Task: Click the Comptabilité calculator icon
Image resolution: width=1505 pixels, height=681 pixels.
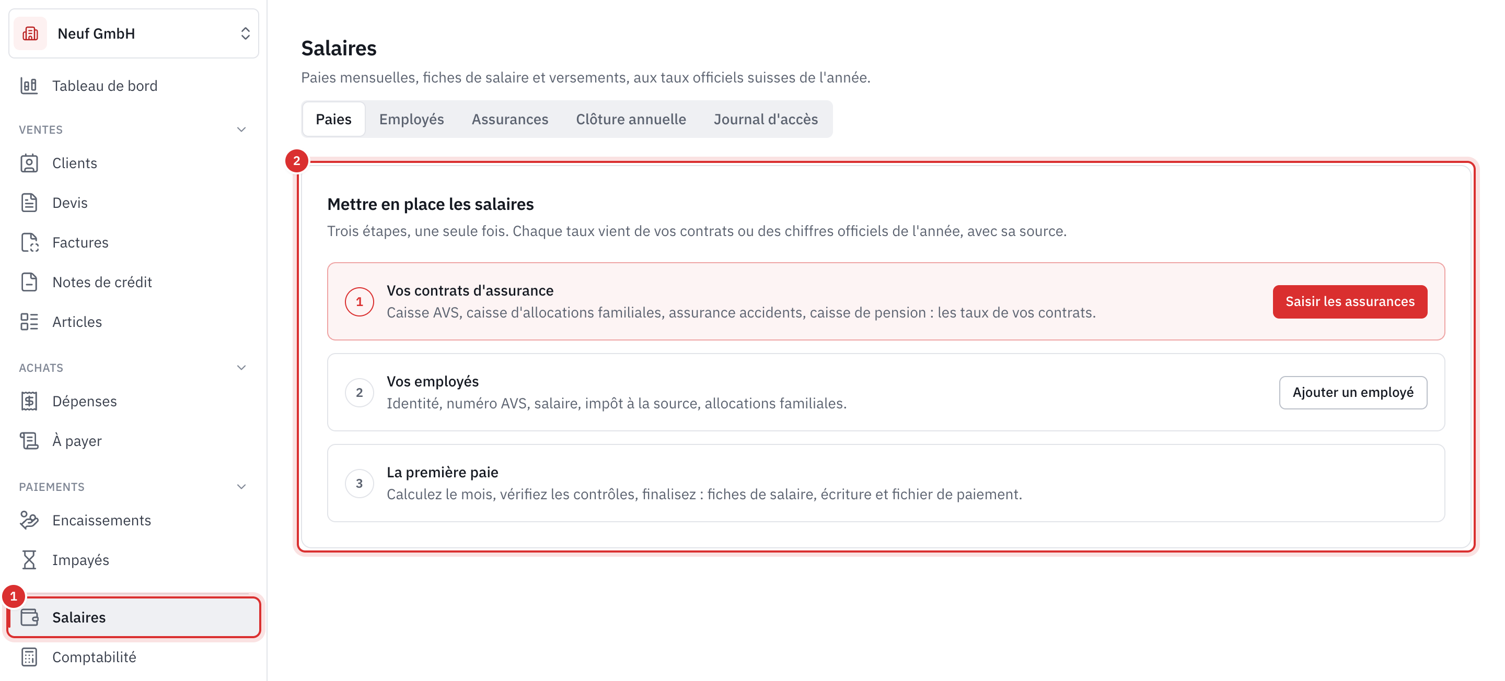Action: [x=29, y=657]
